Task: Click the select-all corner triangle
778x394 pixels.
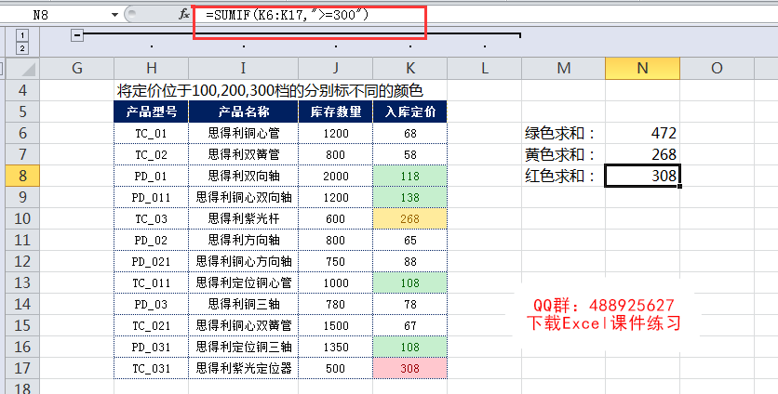Action: coord(22,68)
